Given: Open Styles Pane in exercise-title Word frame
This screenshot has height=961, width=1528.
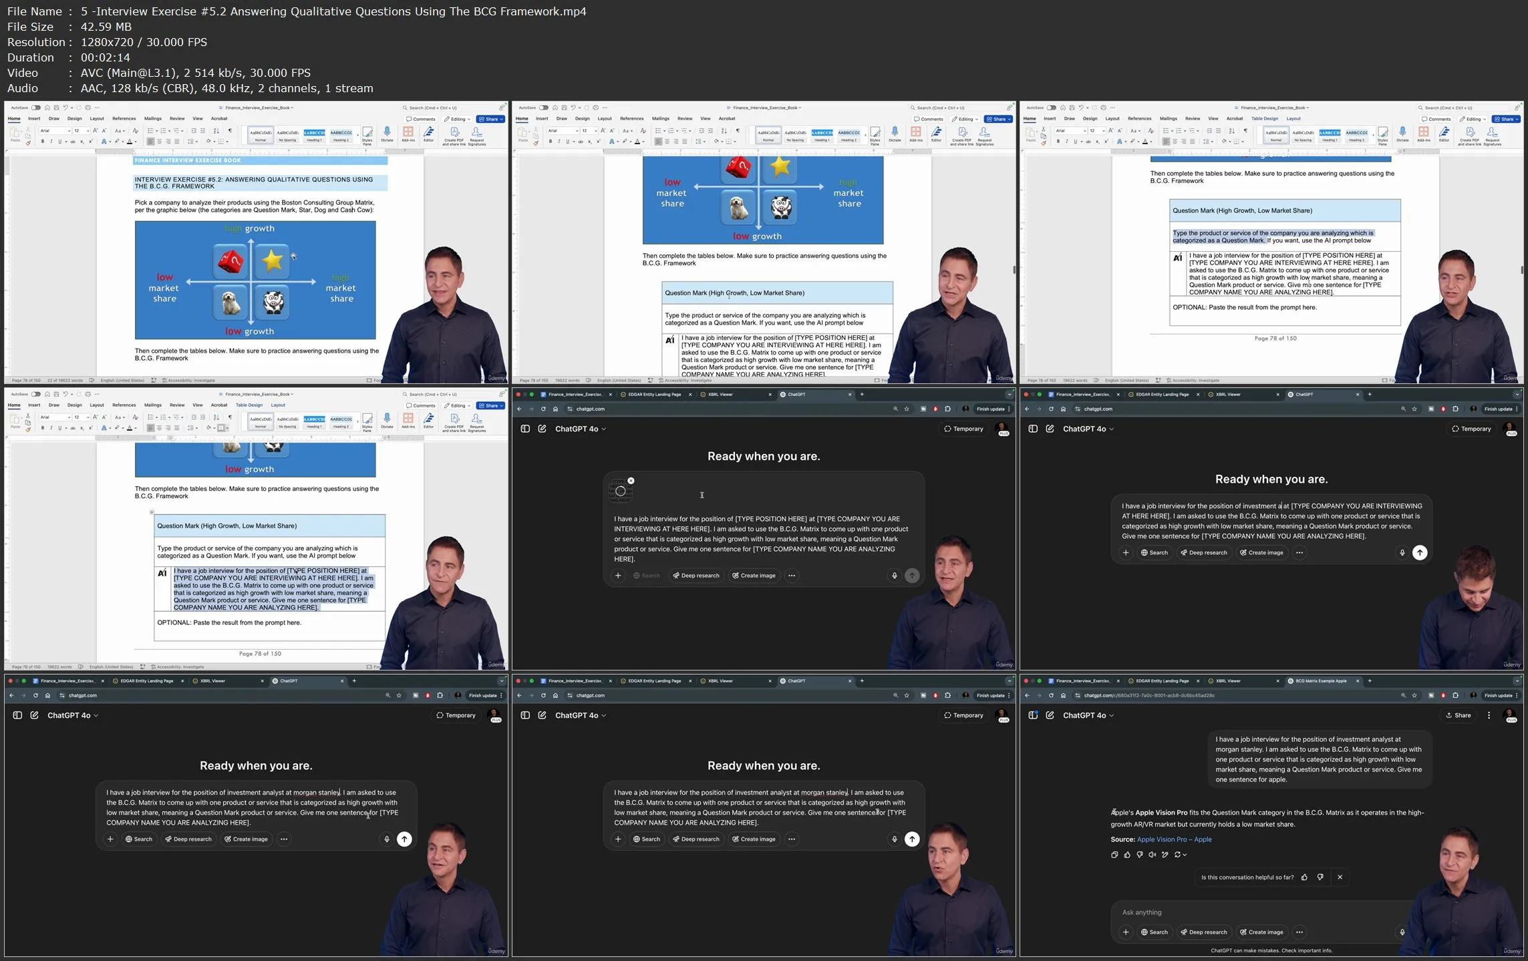Looking at the screenshot, I should pos(367,136).
